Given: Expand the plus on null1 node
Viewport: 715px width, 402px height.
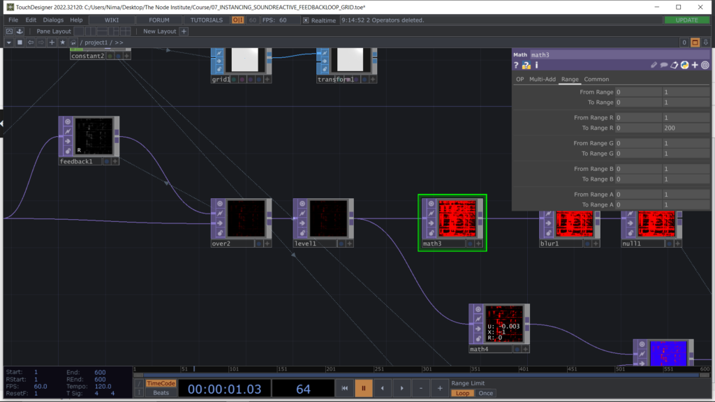Looking at the screenshot, I should click(677, 244).
